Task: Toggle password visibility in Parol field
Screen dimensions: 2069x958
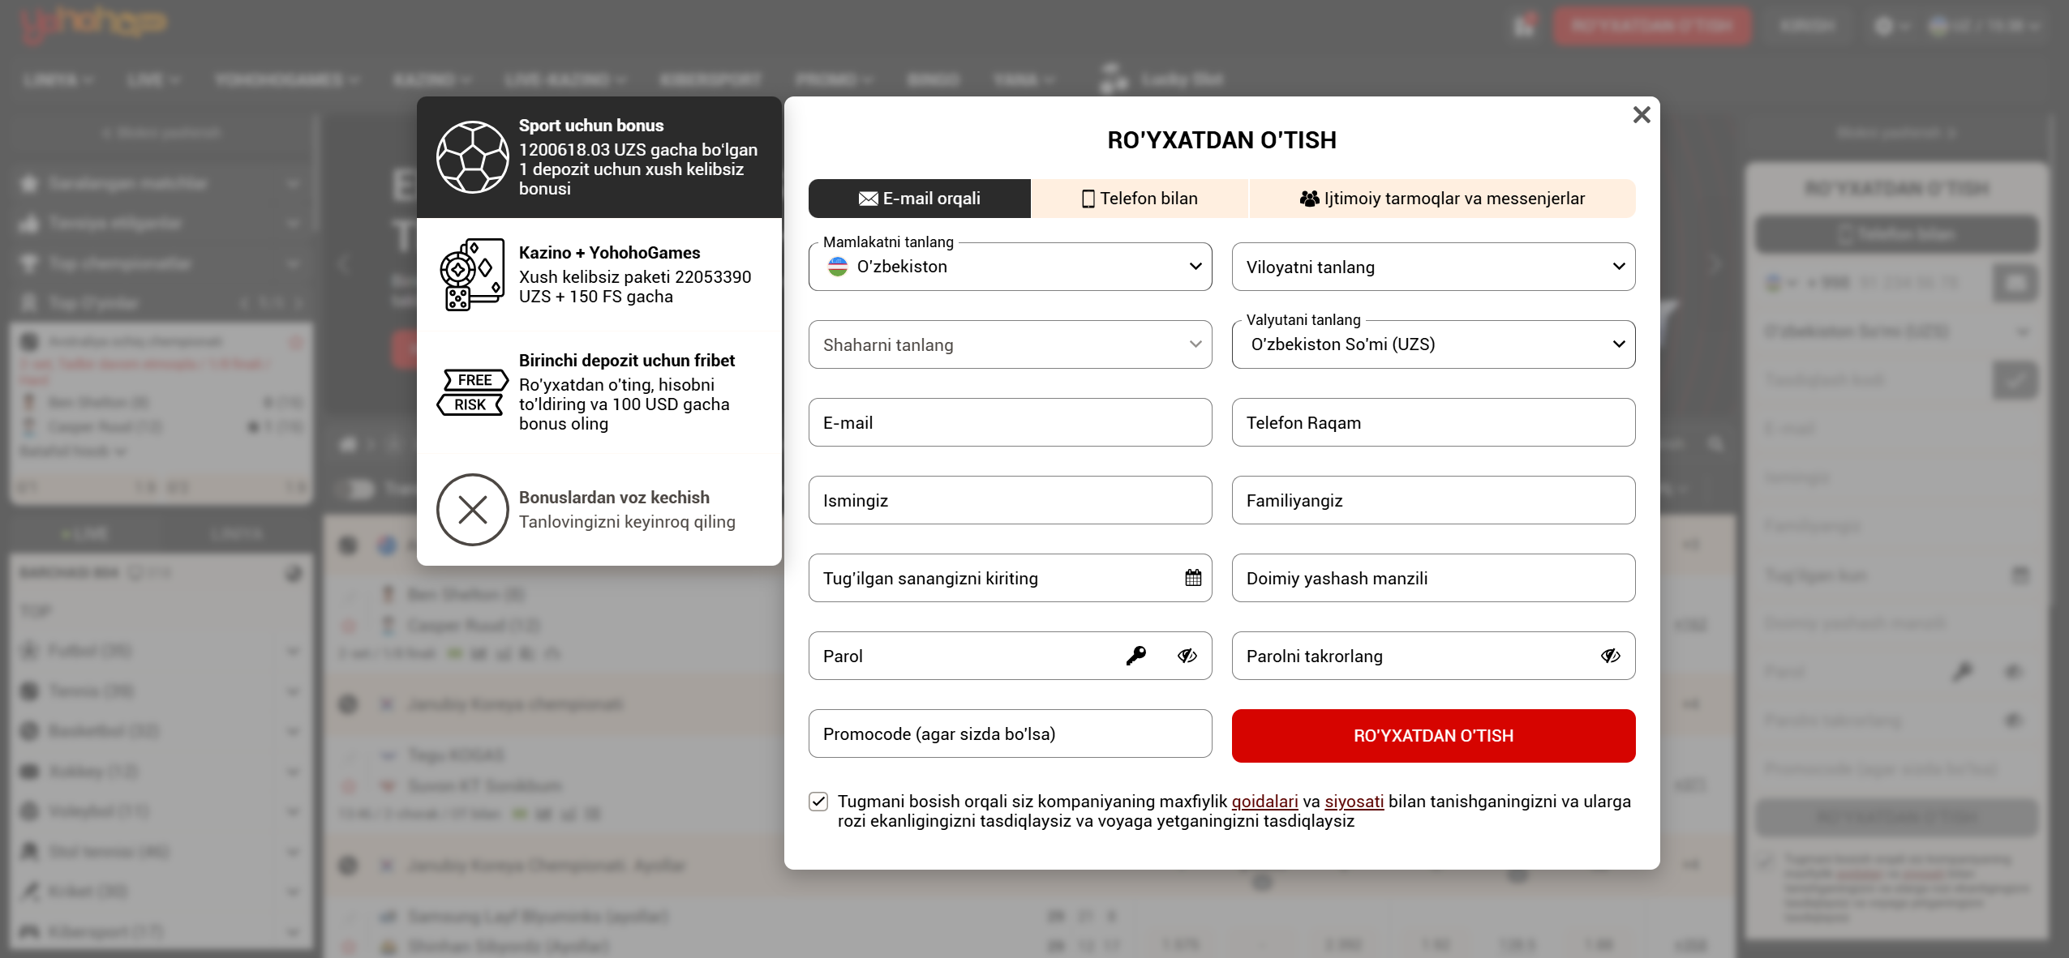Action: coord(1187,656)
